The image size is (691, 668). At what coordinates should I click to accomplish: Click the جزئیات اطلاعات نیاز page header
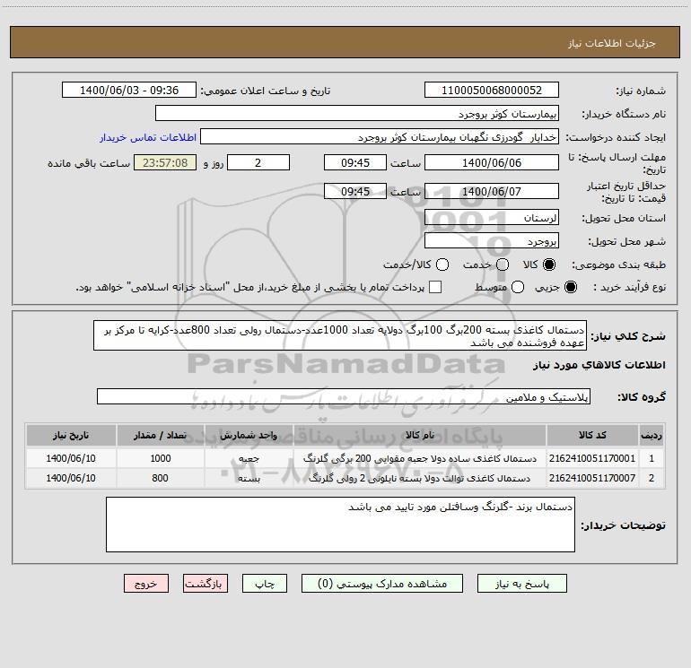pyautogui.click(x=612, y=43)
